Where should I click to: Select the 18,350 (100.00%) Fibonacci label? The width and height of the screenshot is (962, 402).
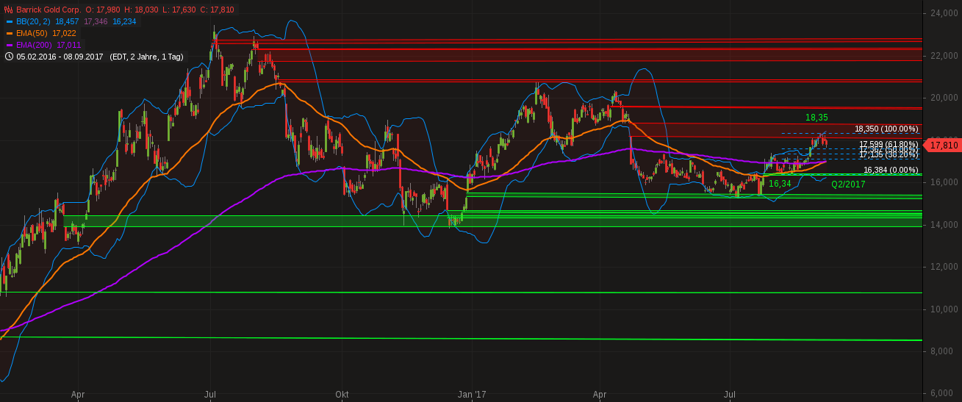pos(886,129)
